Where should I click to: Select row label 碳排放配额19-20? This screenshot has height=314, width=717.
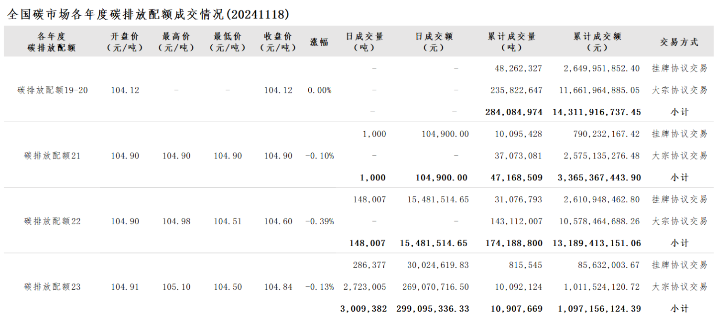pyautogui.click(x=53, y=90)
